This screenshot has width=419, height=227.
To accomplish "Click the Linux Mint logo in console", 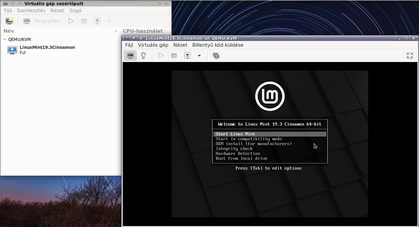I will (x=270, y=96).
